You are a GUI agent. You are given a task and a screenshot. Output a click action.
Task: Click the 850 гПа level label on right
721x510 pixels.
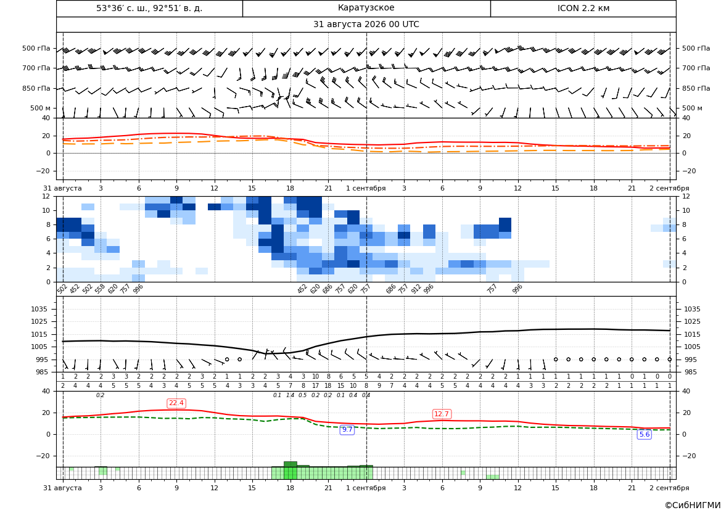(696, 88)
